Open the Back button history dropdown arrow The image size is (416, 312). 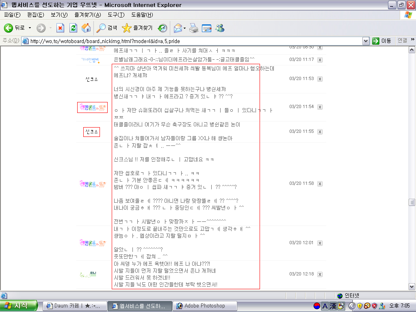[30, 28]
